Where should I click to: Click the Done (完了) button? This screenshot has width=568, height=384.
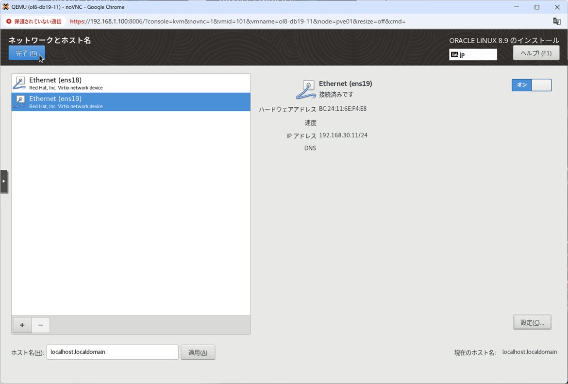coord(26,53)
